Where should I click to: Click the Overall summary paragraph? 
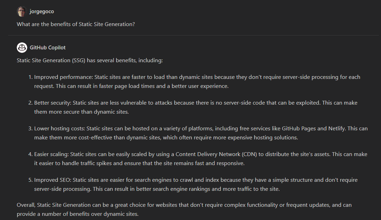click(x=184, y=209)
